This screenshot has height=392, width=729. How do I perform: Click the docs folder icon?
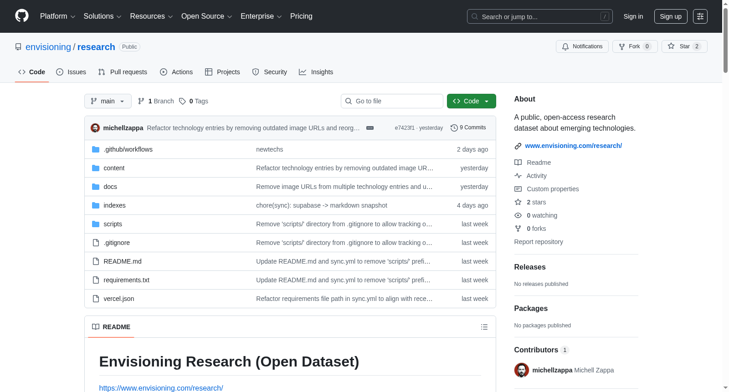click(96, 187)
